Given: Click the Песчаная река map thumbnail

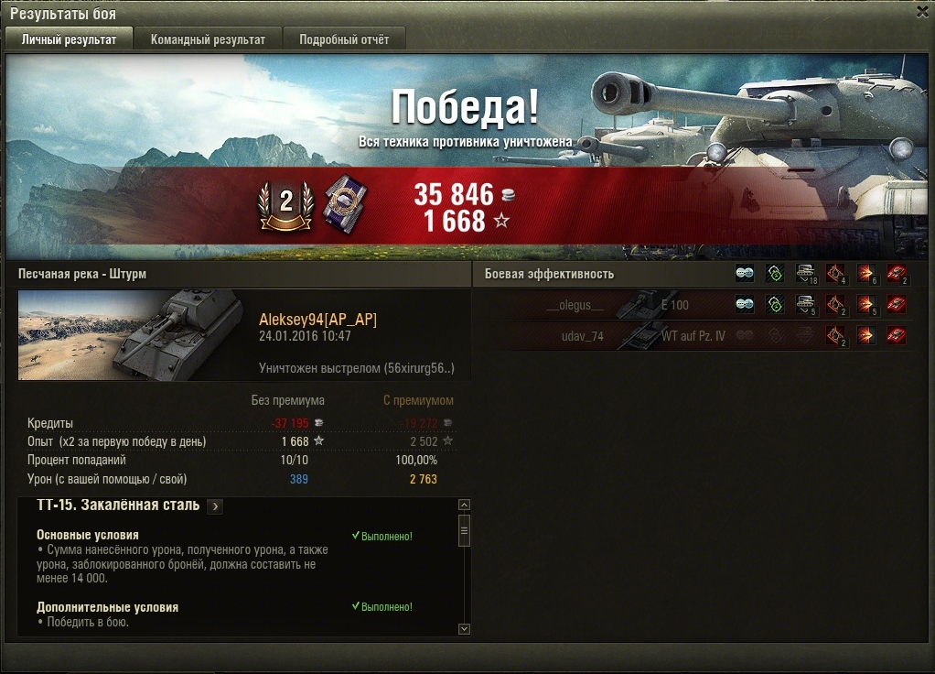Looking at the screenshot, I should pyautogui.click(x=131, y=335).
